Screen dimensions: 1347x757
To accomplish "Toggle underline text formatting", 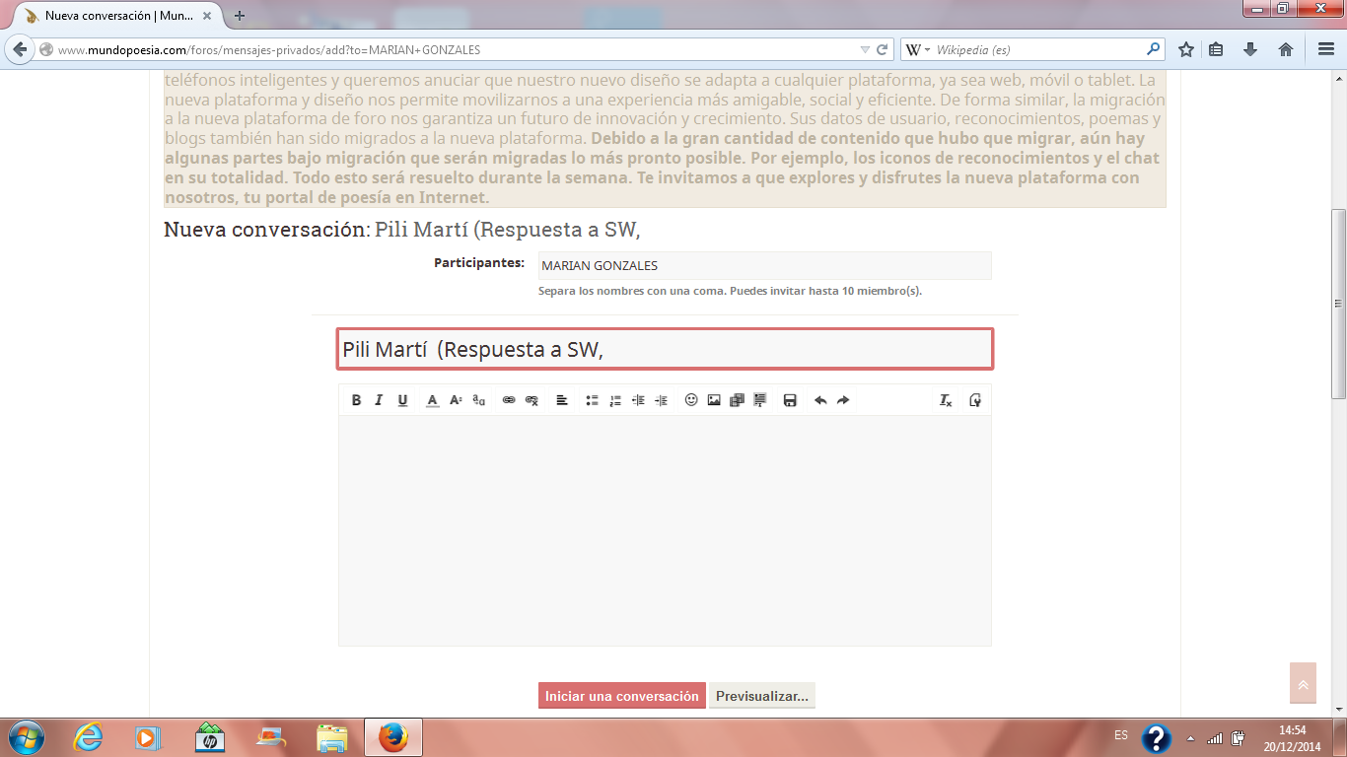I will coord(402,400).
